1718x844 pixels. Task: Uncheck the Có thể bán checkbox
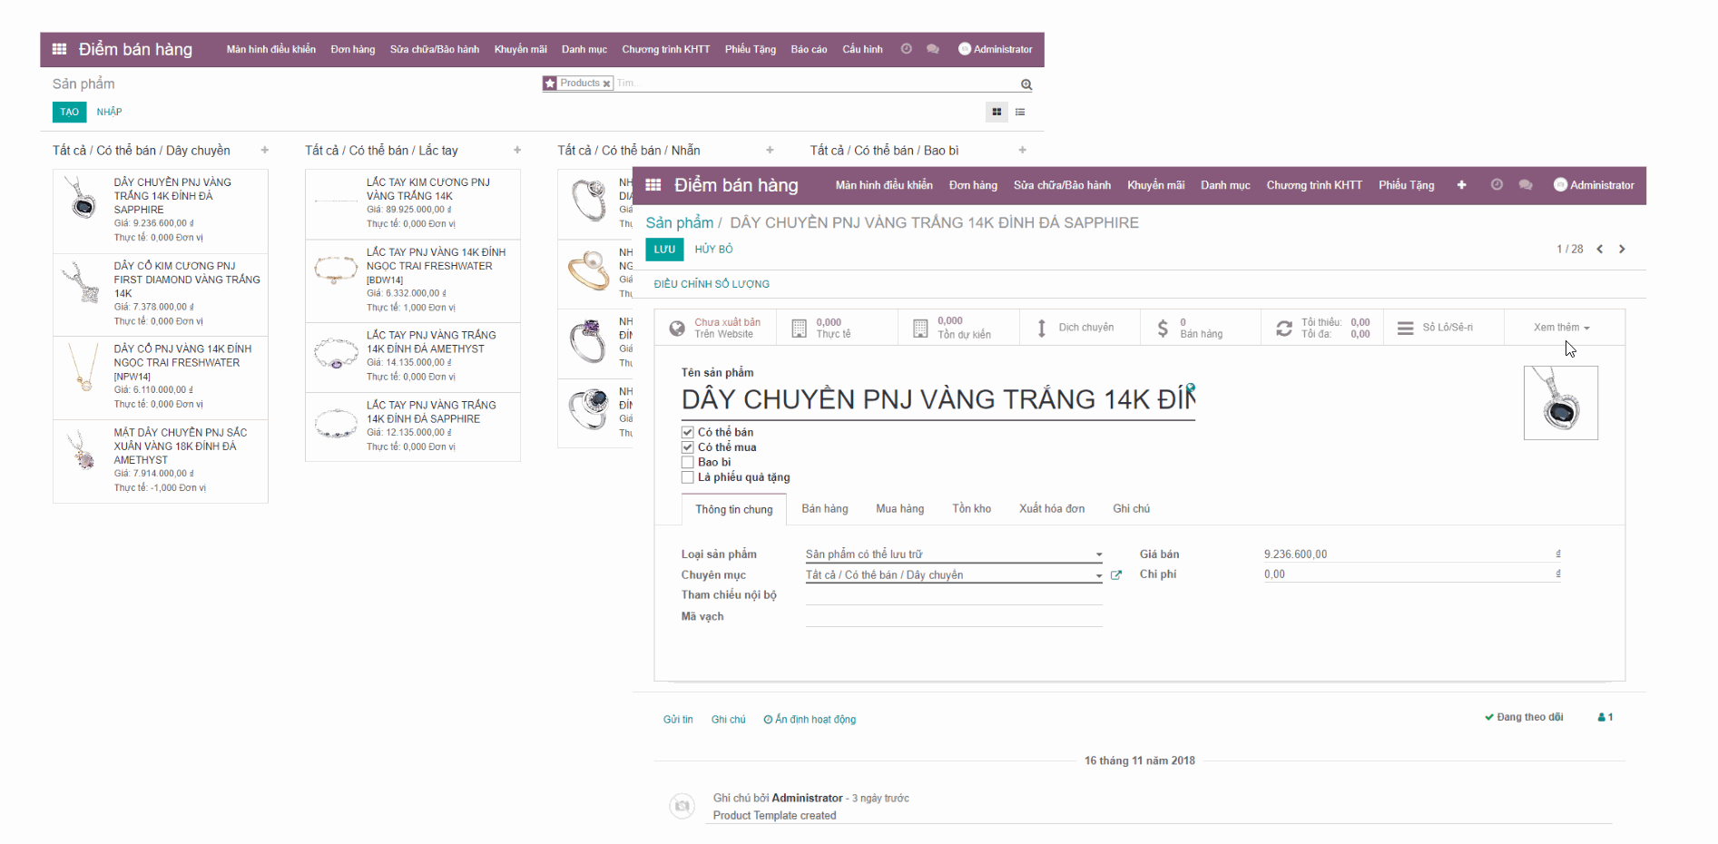[688, 432]
